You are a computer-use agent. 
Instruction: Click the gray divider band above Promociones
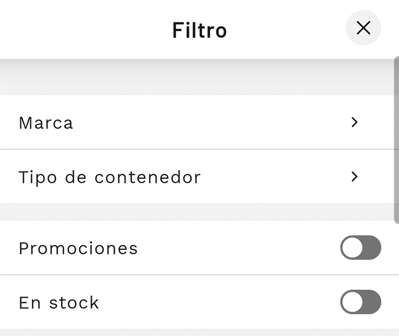197,212
